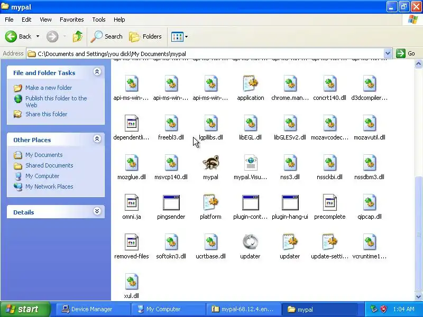Image resolution: width=423 pixels, height=317 pixels.
Task: Select the concrt140.dll file icon
Action: (x=329, y=83)
